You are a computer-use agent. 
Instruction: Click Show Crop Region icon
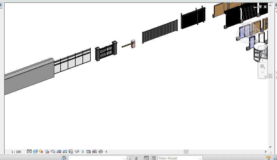(65, 152)
